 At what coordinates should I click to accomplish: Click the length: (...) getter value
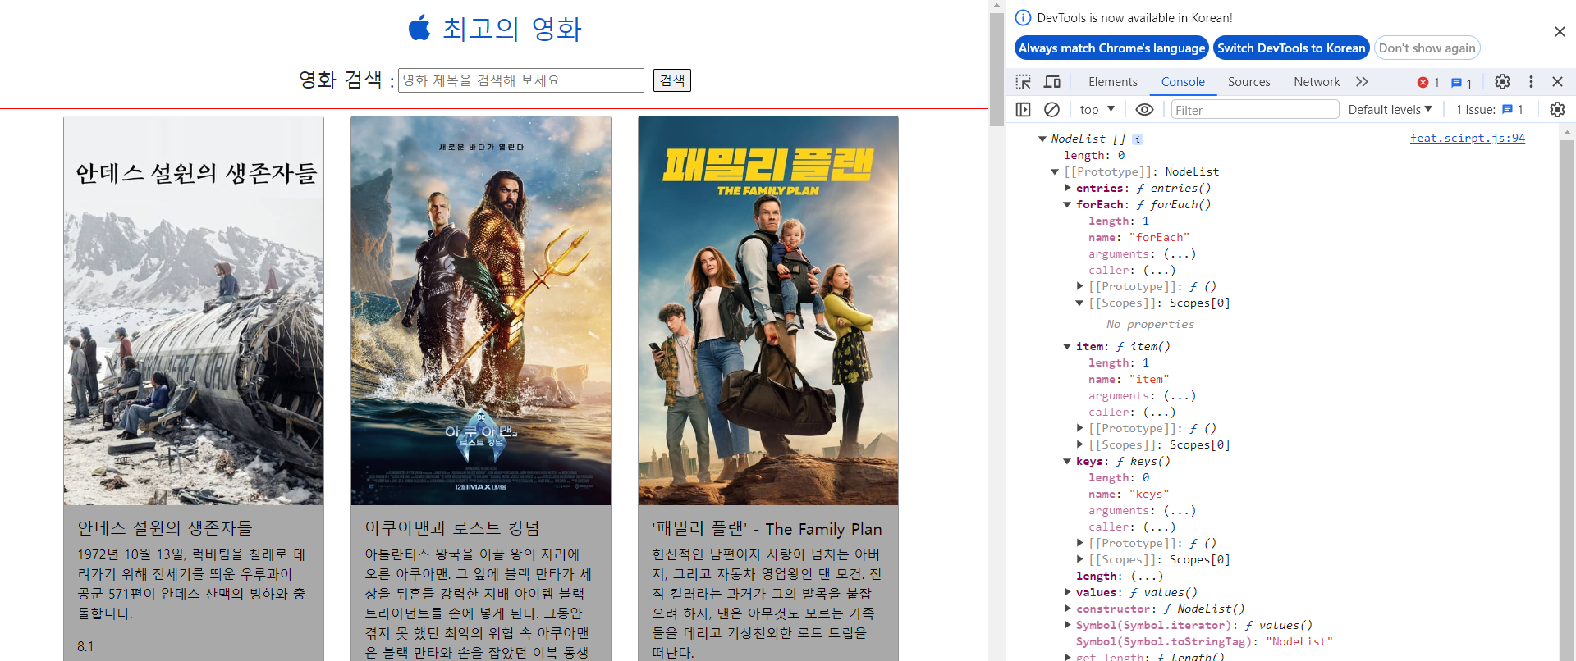[1147, 576]
